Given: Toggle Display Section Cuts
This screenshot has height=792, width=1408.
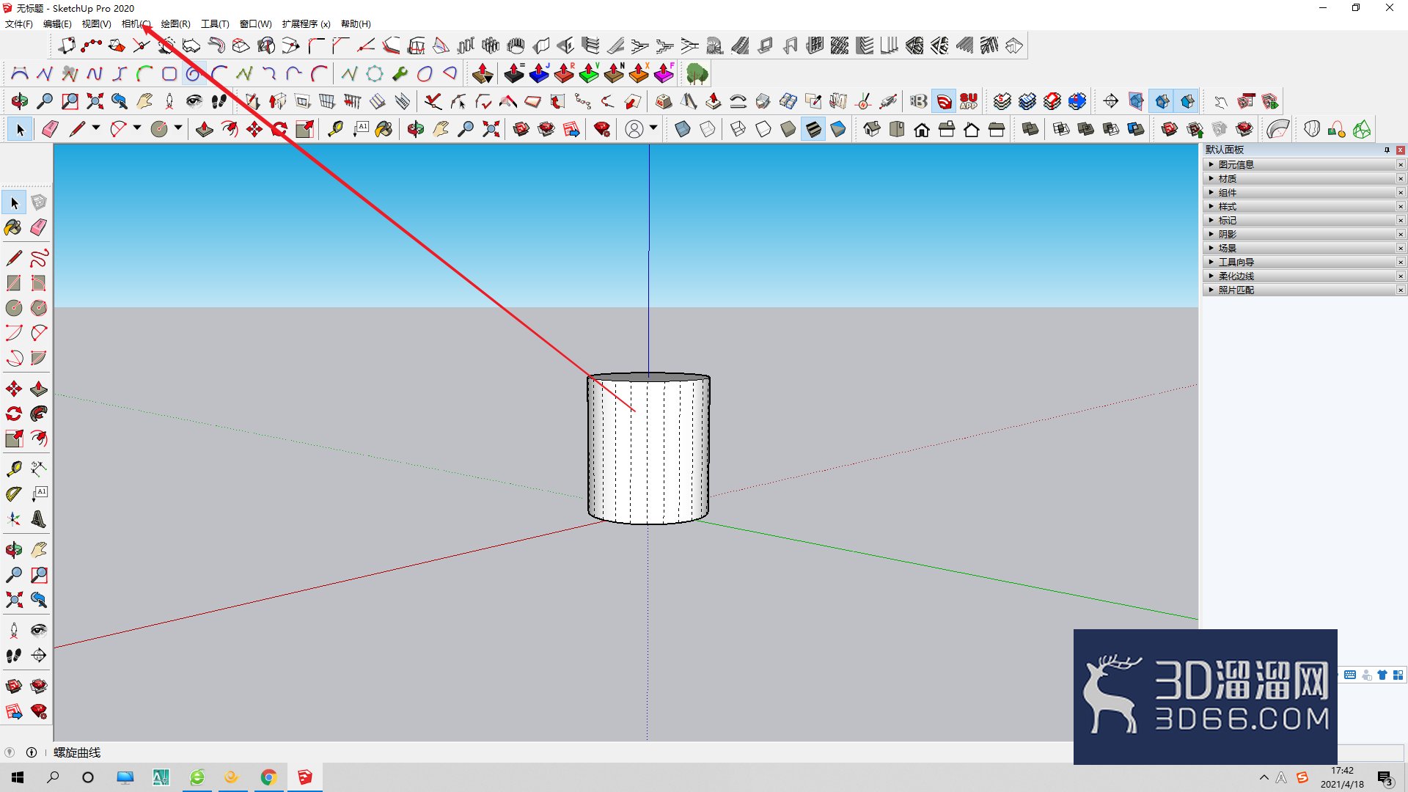Looking at the screenshot, I should point(1162,101).
